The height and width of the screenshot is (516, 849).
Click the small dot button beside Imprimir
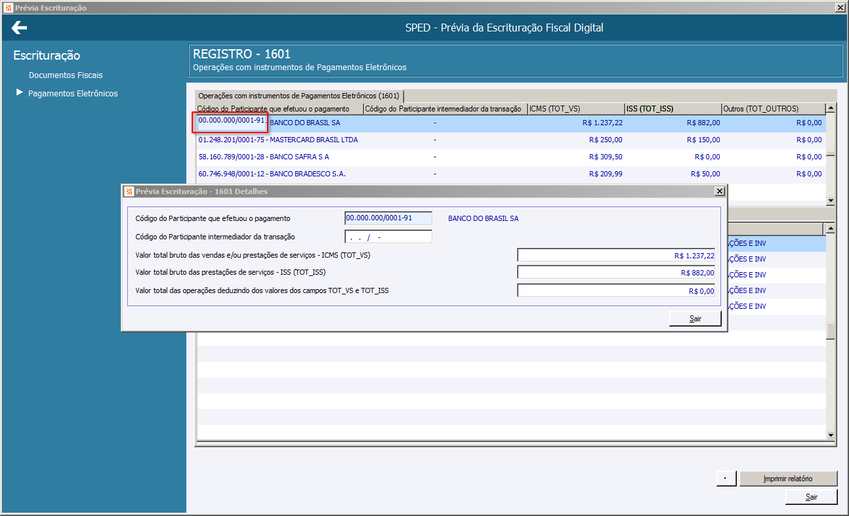(726, 479)
